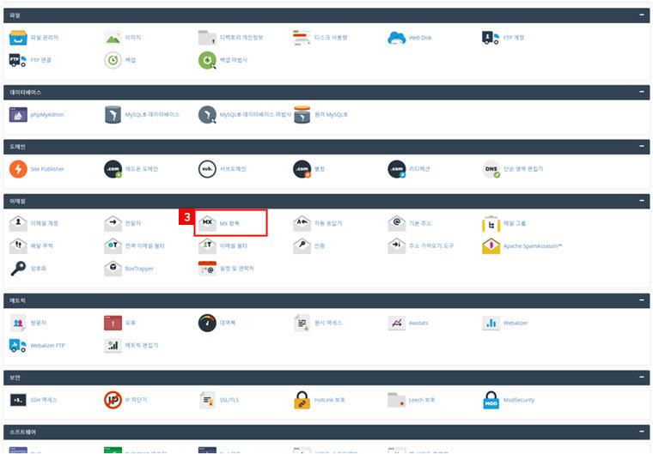Collapse the 보안 section

[641, 377]
